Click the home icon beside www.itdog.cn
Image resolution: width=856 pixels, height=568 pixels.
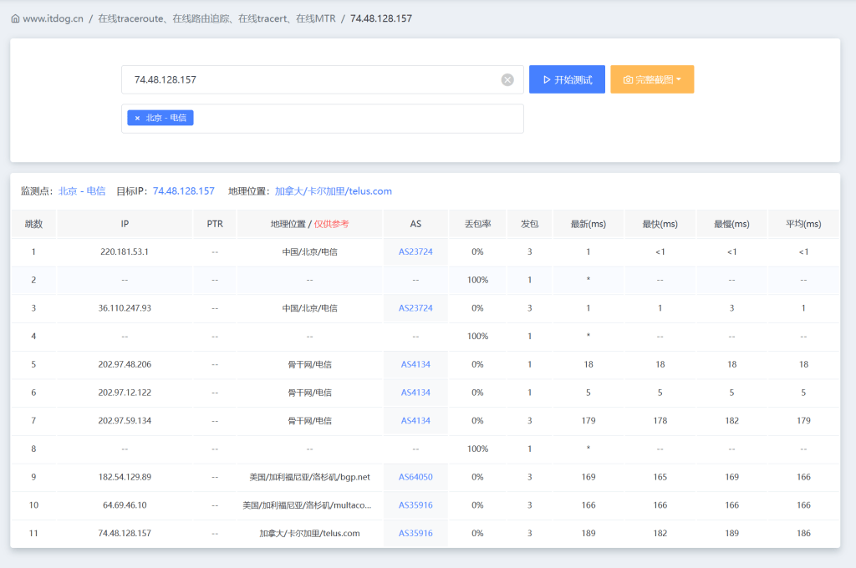(x=15, y=18)
